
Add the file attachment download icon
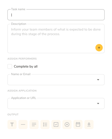pos(89,124)
